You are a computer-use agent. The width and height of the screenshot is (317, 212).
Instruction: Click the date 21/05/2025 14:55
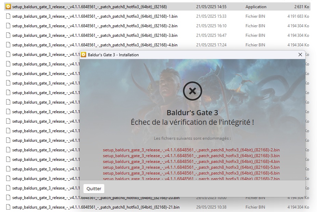point(211,7)
